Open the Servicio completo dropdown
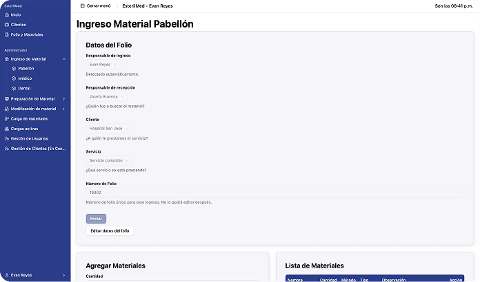 109,160
